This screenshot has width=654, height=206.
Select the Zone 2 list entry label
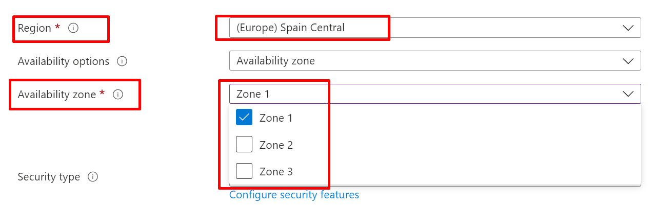[x=276, y=145]
